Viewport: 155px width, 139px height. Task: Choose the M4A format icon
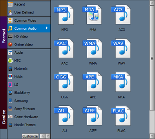pos(92,15)
